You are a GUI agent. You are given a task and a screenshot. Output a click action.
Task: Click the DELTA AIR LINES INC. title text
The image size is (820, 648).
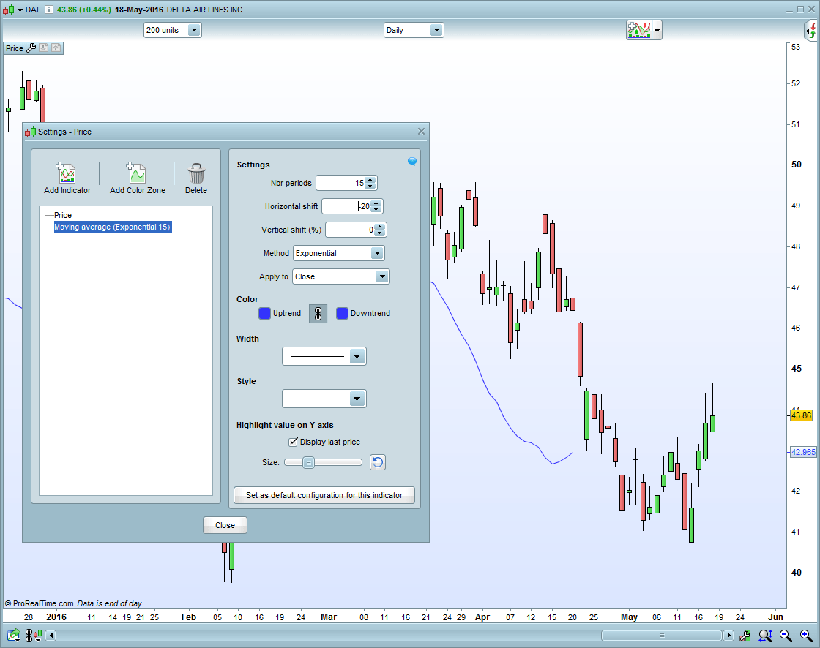[x=206, y=10]
